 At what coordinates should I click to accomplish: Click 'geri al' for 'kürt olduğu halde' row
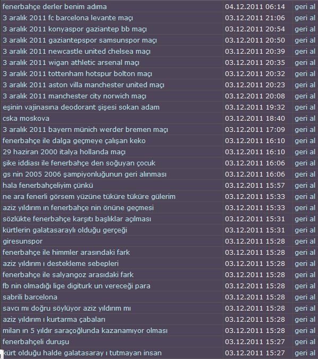click(x=305, y=353)
